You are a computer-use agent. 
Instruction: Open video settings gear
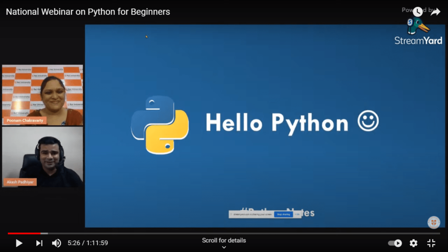(x=413, y=243)
